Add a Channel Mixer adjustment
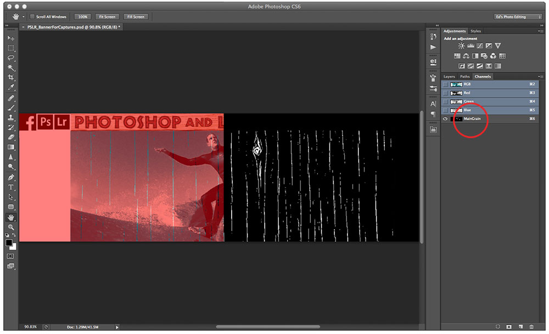Image resolution: width=549 pixels, height=334 pixels. click(494, 56)
